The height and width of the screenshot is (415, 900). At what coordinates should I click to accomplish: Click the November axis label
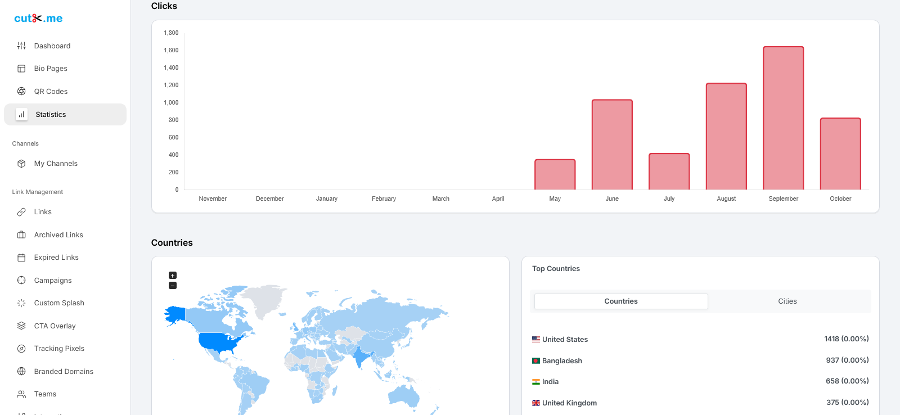[x=213, y=199]
